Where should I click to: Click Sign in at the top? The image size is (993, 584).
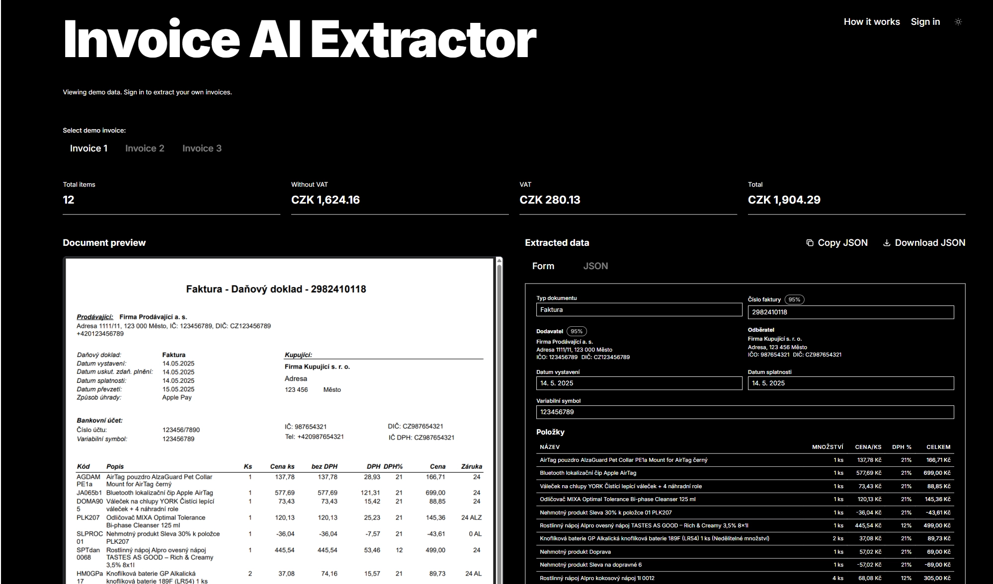click(925, 22)
